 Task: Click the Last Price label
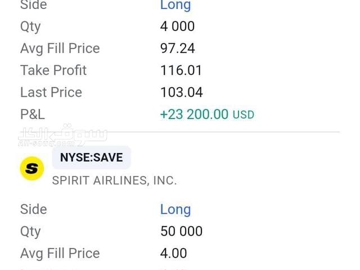(51, 92)
